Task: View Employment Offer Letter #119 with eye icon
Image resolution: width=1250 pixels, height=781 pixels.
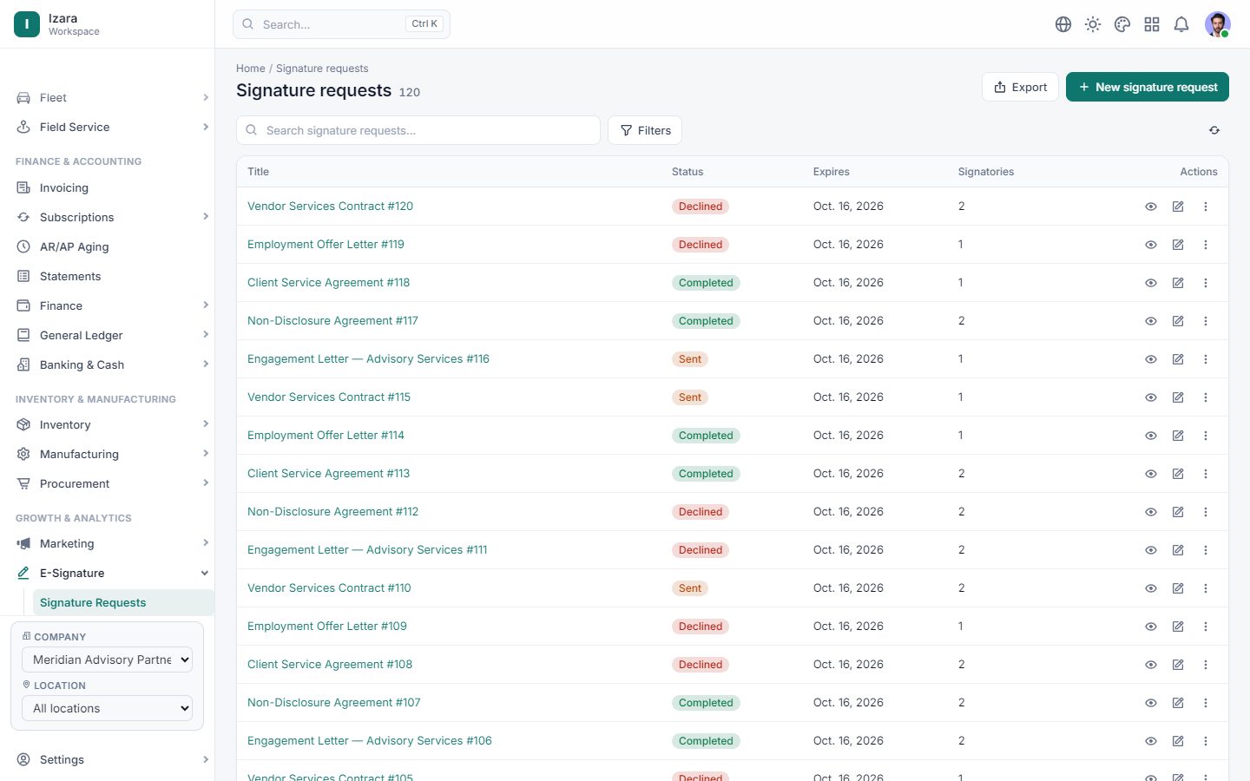Action: coord(1151,245)
